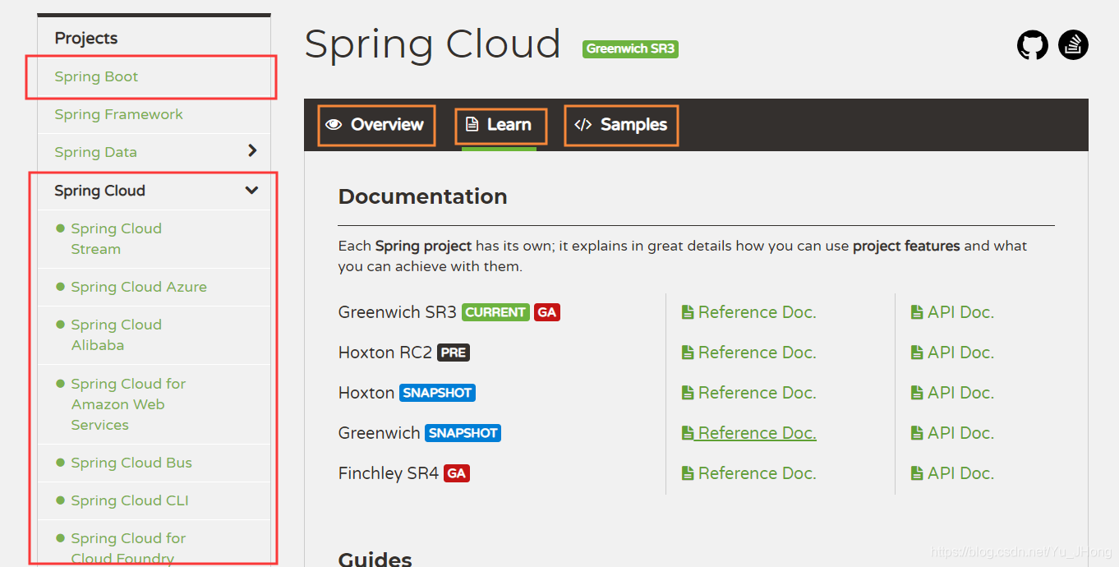Open the GitHub icon at top right
1119x567 pixels.
[1032, 45]
